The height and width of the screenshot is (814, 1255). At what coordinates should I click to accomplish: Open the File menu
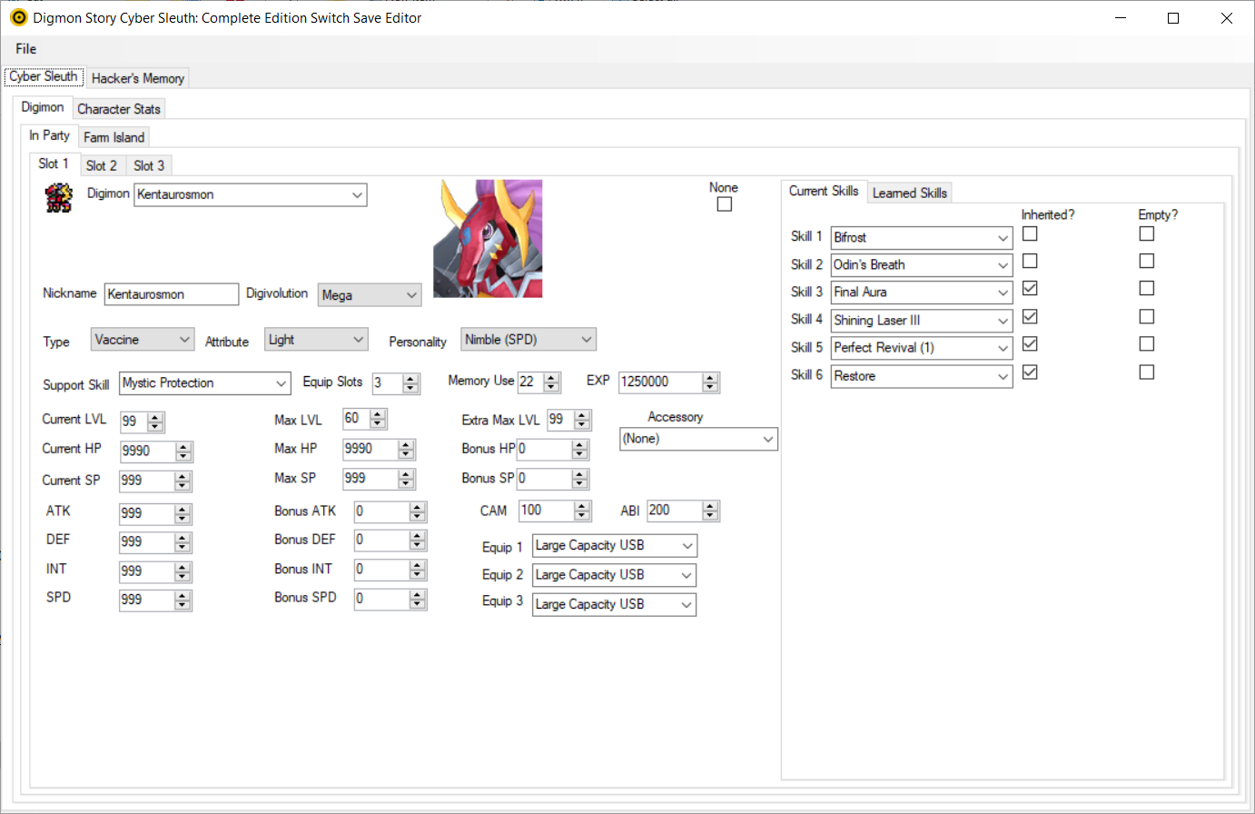point(26,49)
